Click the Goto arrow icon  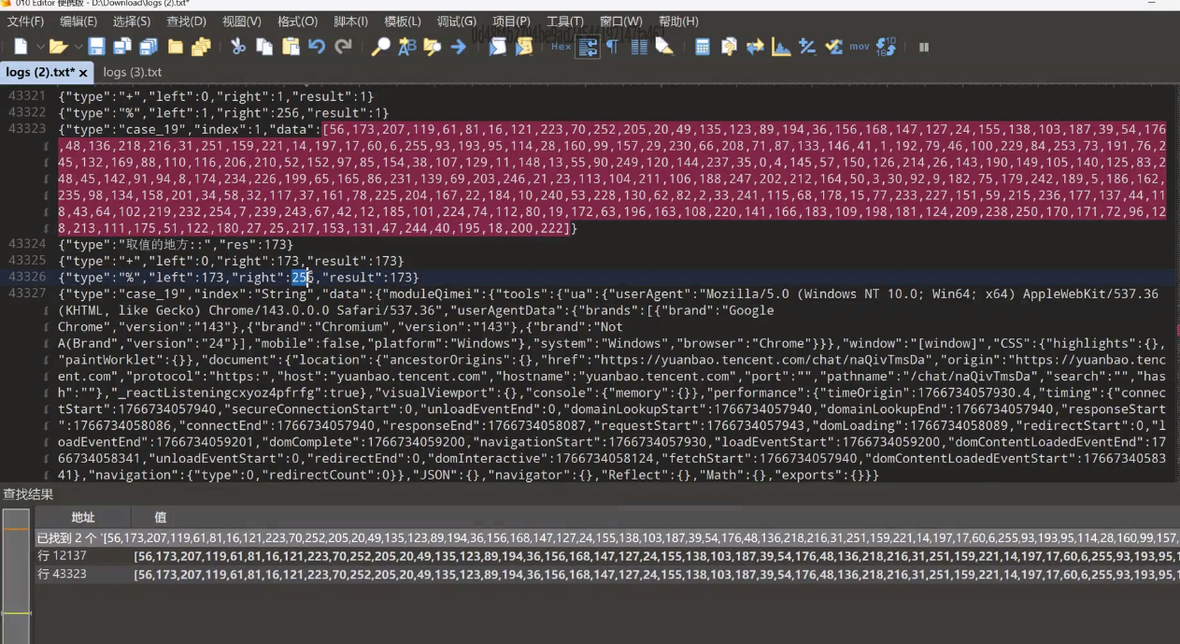tap(458, 46)
